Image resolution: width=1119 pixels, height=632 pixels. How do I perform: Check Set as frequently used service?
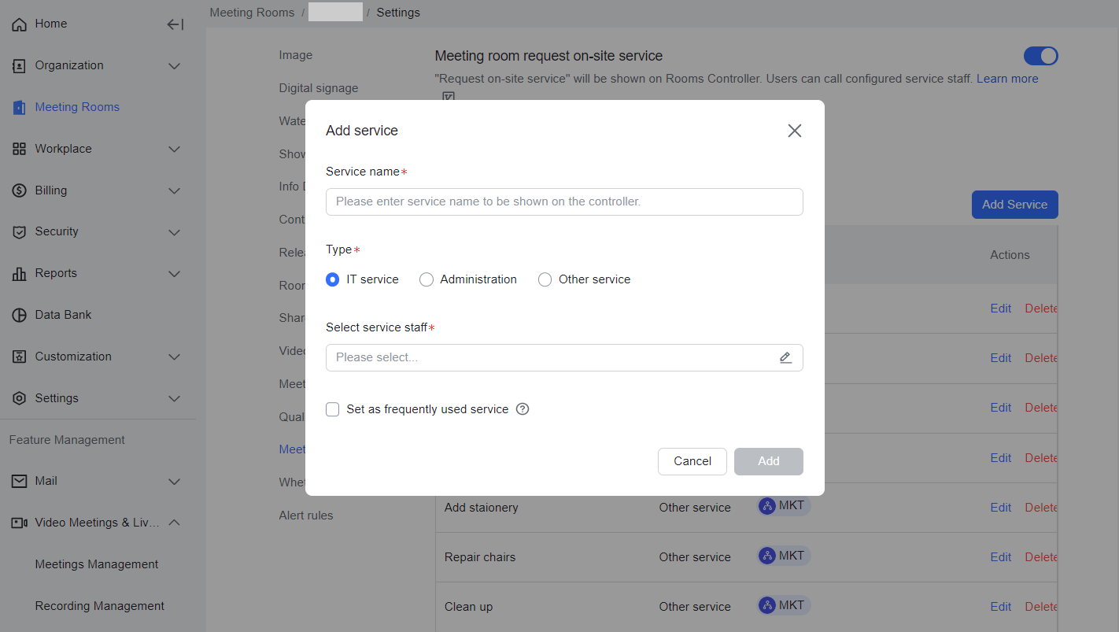333,409
